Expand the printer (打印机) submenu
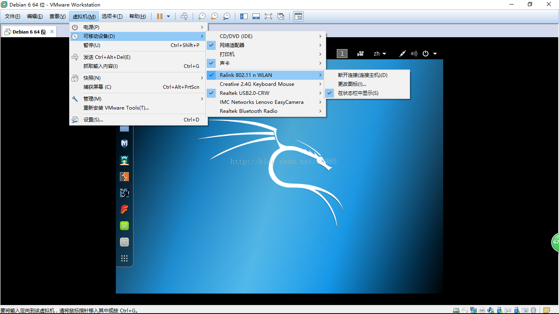This screenshot has height=314, width=559. [266, 54]
